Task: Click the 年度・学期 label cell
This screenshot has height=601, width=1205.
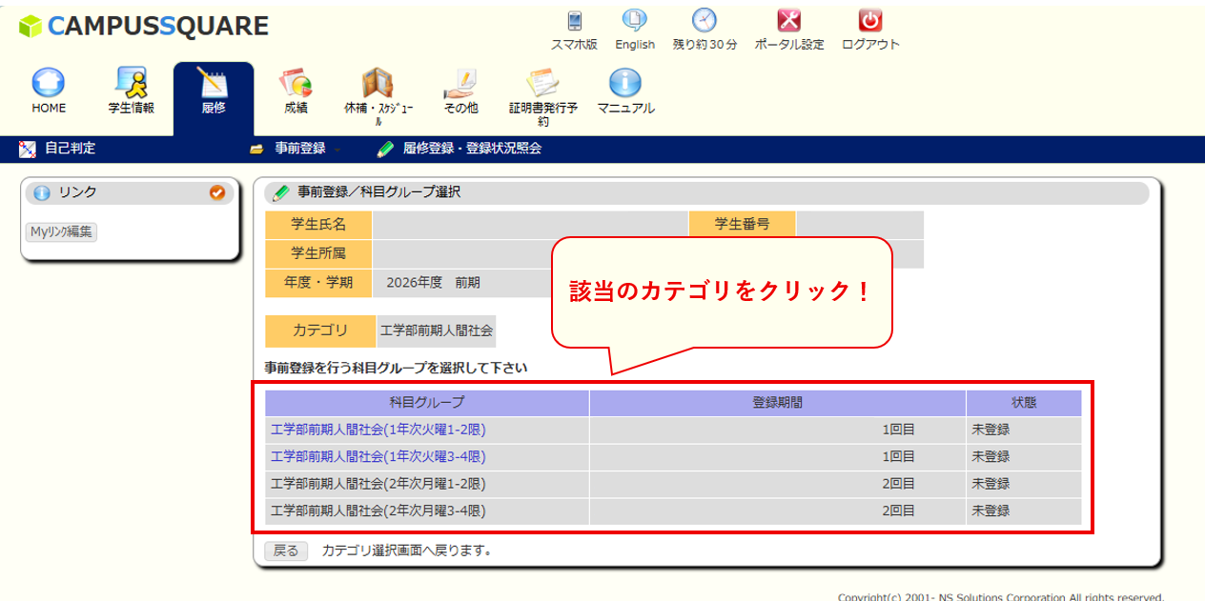Action: pyautogui.click(x=319, y=283)
